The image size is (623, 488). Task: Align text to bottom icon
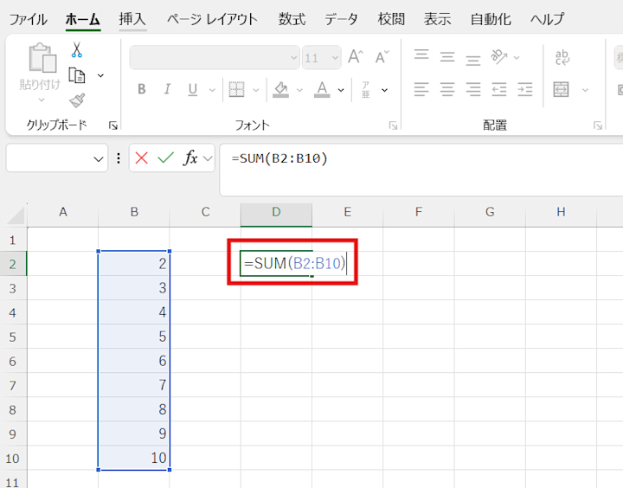tap(472, 60)
